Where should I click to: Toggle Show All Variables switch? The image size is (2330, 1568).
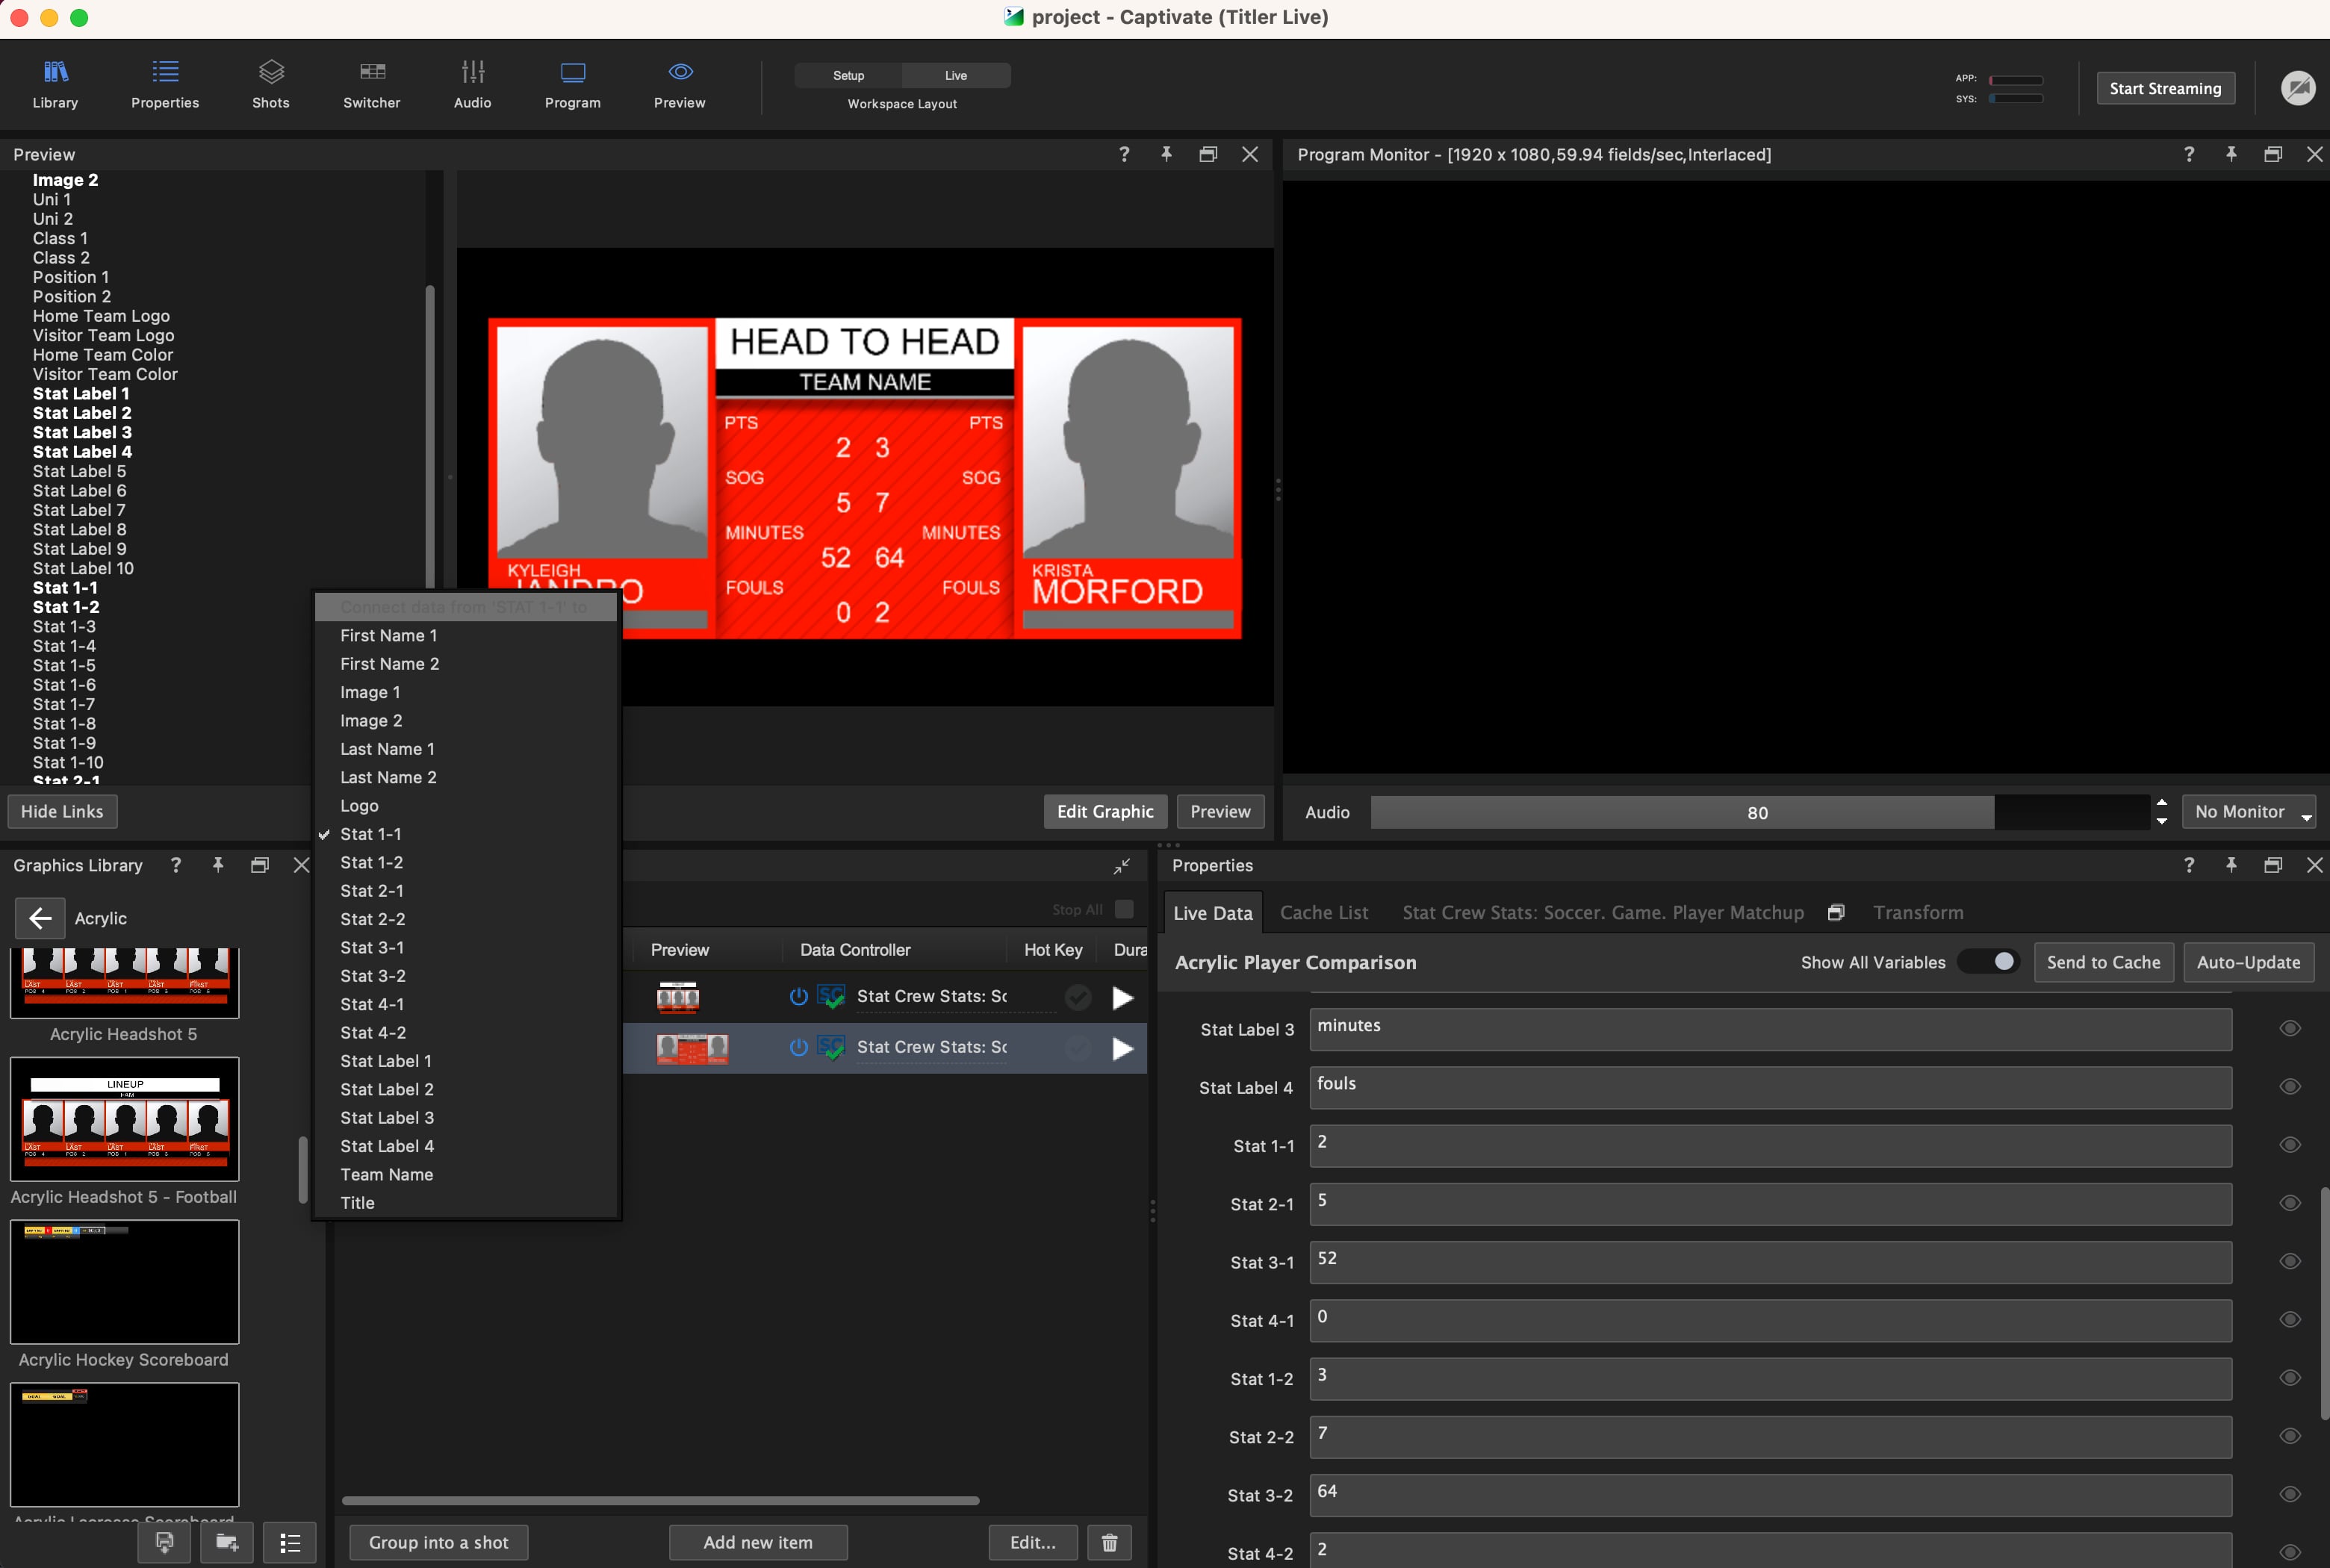[x=1989, y=961]
